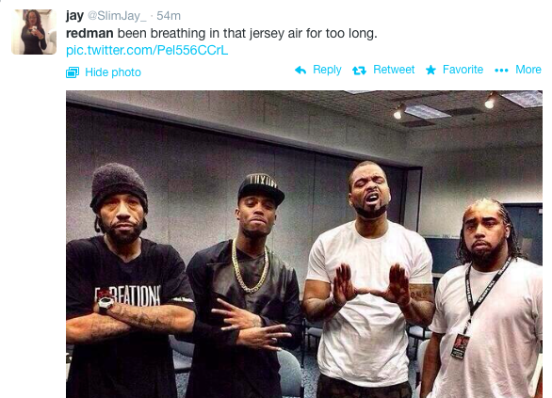The width and height of the screenshot is (552, 398).
Task: Click the Favorite star icon
Action: (430, 70)
